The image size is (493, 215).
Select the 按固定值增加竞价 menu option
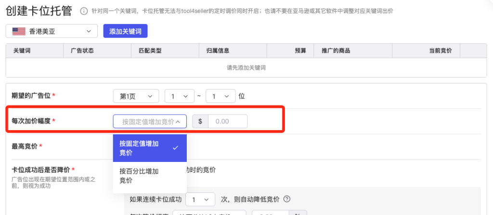coord(150,148)
